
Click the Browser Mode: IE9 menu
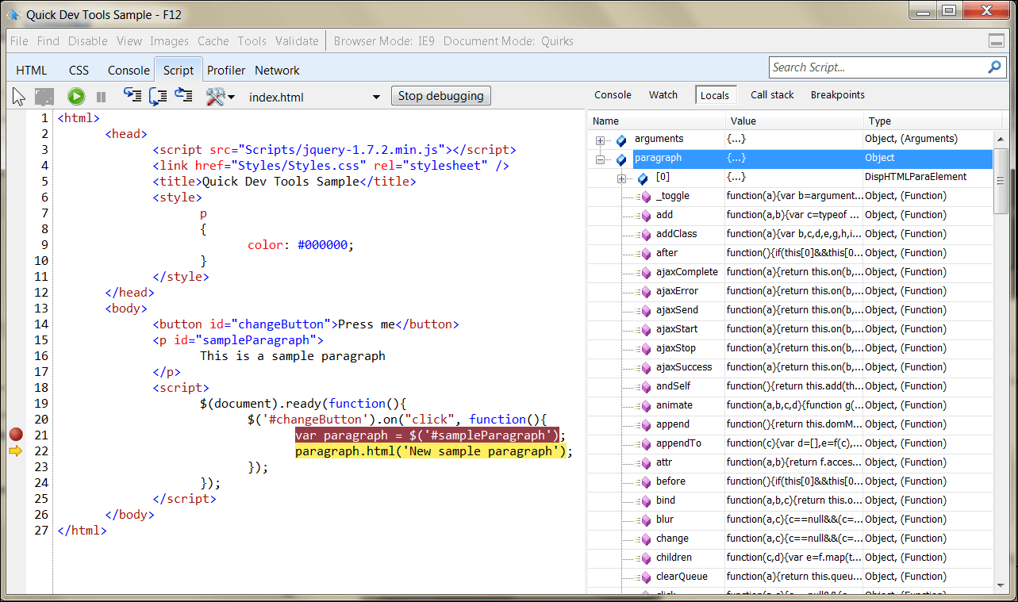click(x=383, y=41)
